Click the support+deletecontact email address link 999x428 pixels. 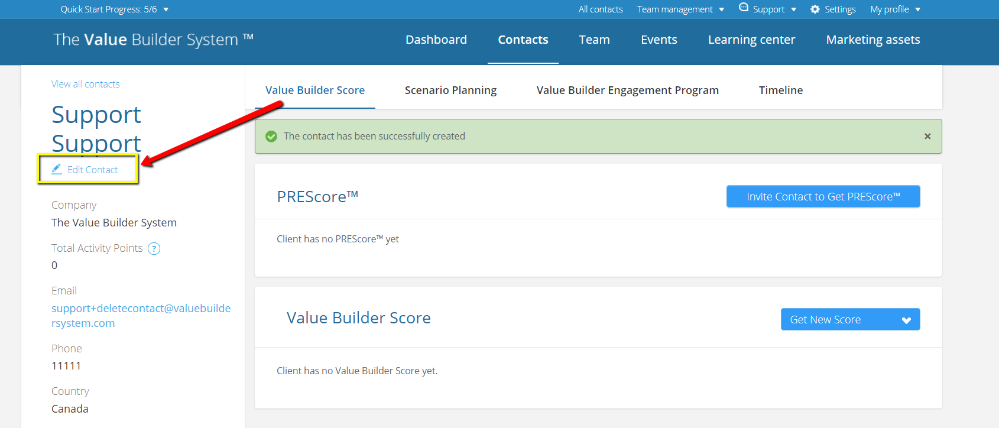click(141, 316)
